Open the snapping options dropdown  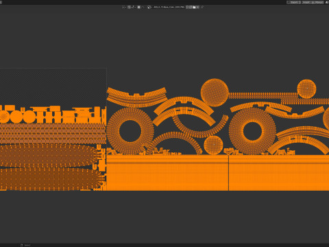point(133,7)
